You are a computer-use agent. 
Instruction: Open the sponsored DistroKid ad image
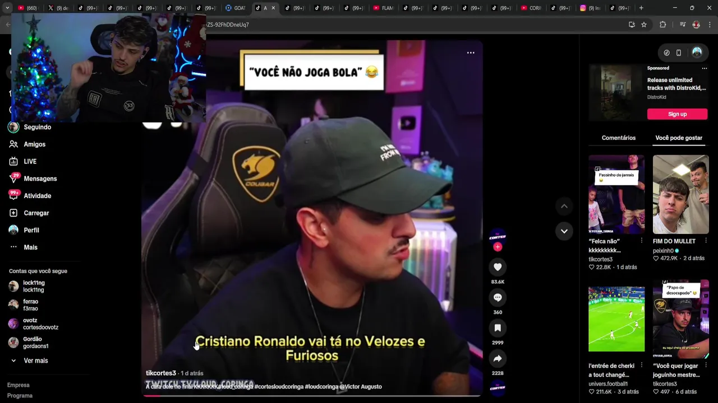(x=616, y=92)
